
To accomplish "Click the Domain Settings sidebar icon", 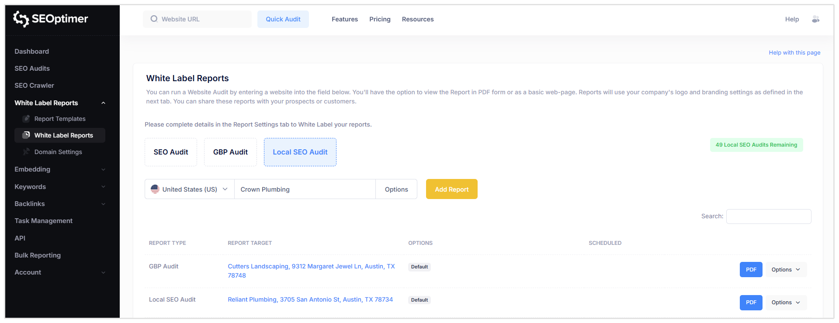I will [x=26, y=152].
